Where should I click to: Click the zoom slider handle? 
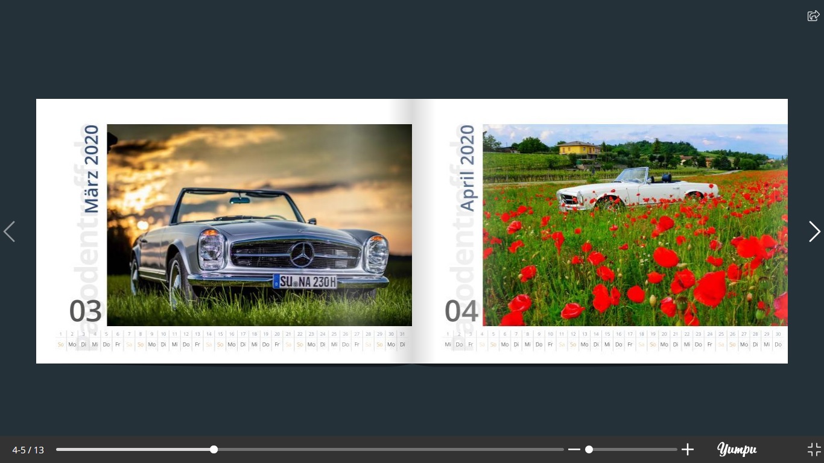coord(589,450)
